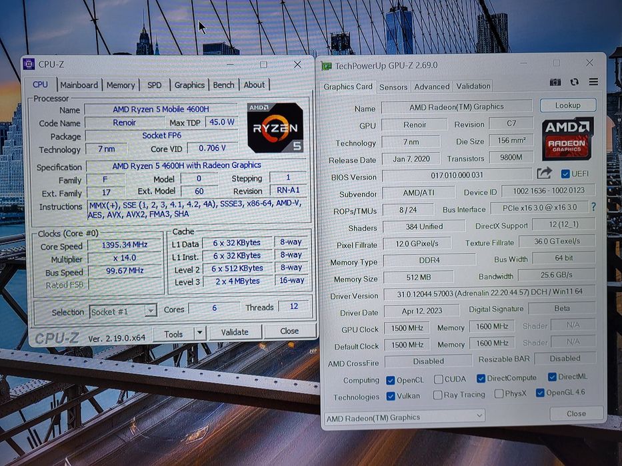The height and width of the screenshot is (466, 622).
Task: Click the Release Date value Jan 7, 2020
Action: [x=411, y=159]
